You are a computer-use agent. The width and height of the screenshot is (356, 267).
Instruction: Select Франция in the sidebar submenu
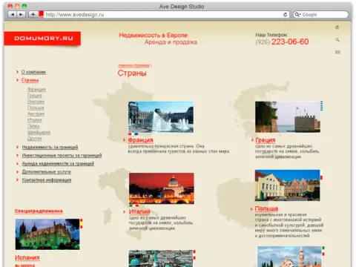coord(36,89)
